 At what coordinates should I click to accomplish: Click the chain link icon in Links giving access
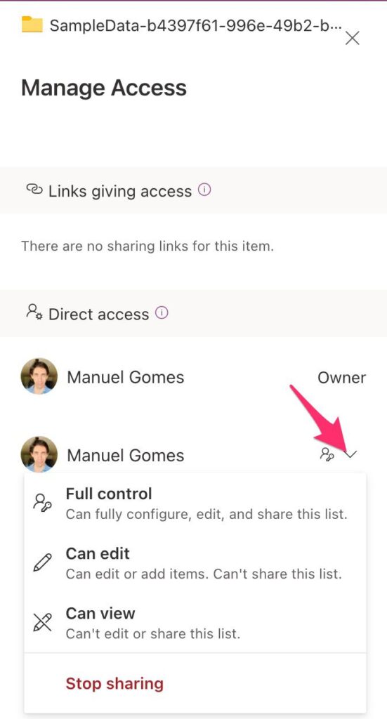tap(34, 190)
